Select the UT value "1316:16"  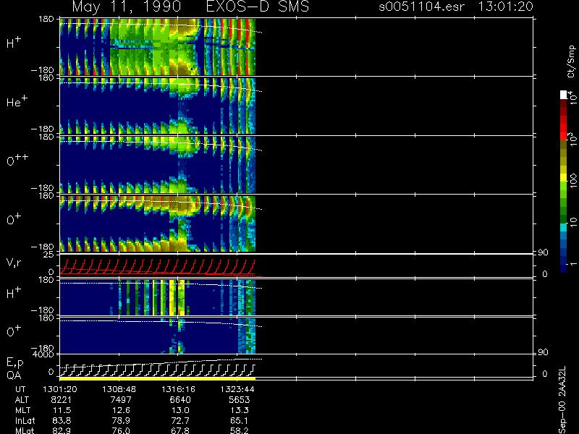[x=178, y=389]
